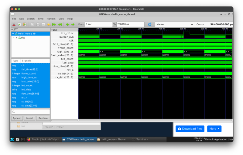Open the Markers menu

51,19
